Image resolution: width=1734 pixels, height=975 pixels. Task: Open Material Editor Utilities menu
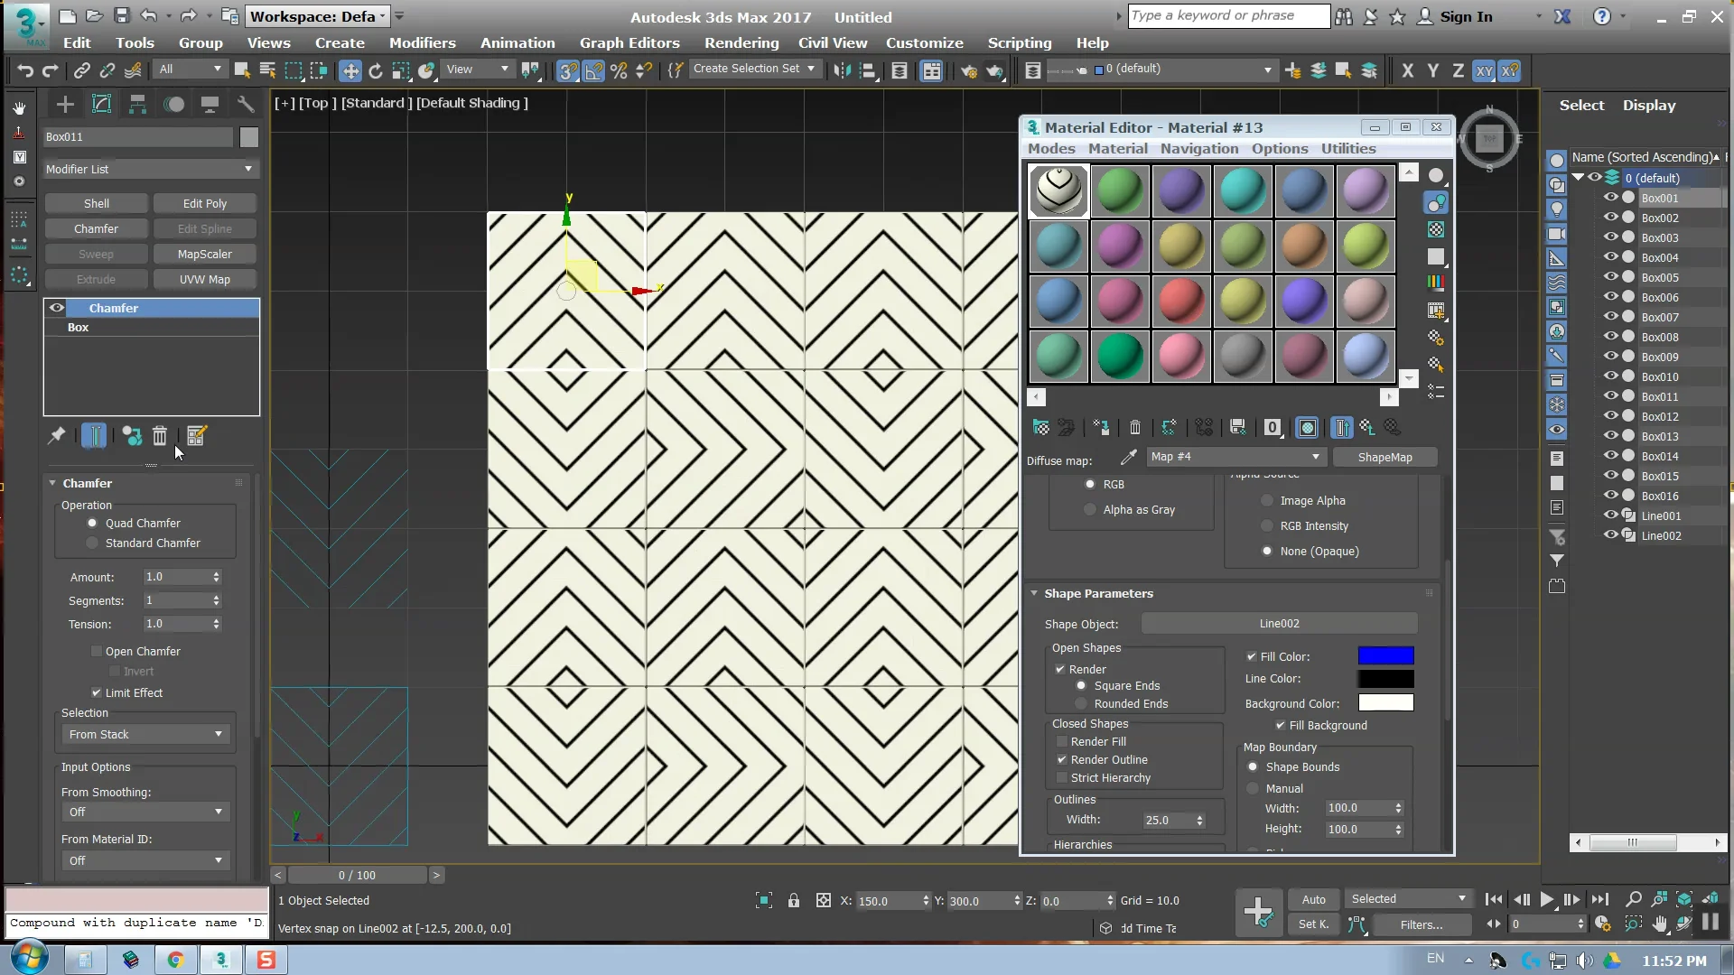click(x=1348, y=148)
